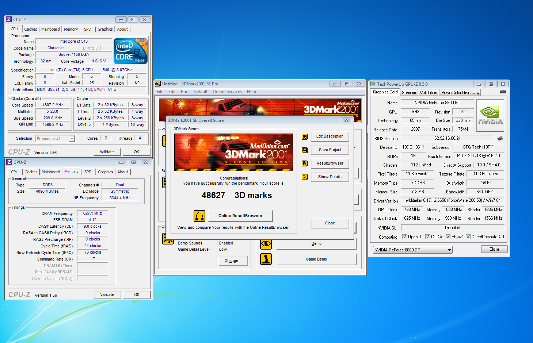Click the ResultBrowser button

330,163
